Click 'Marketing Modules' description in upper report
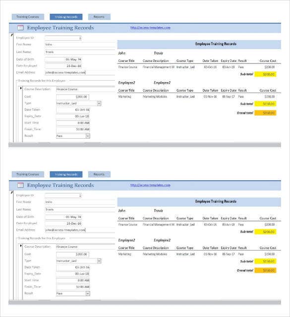Viewport: 290px width, 317px height. click(155, 97)
